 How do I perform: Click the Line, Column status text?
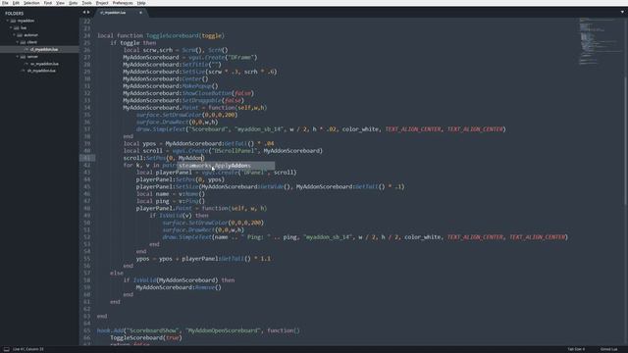[28, 349]
